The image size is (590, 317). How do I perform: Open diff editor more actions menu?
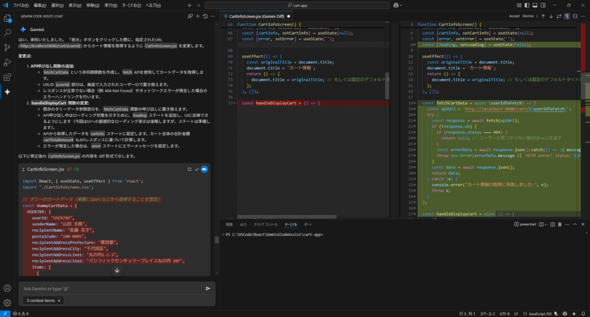[583, 16]
